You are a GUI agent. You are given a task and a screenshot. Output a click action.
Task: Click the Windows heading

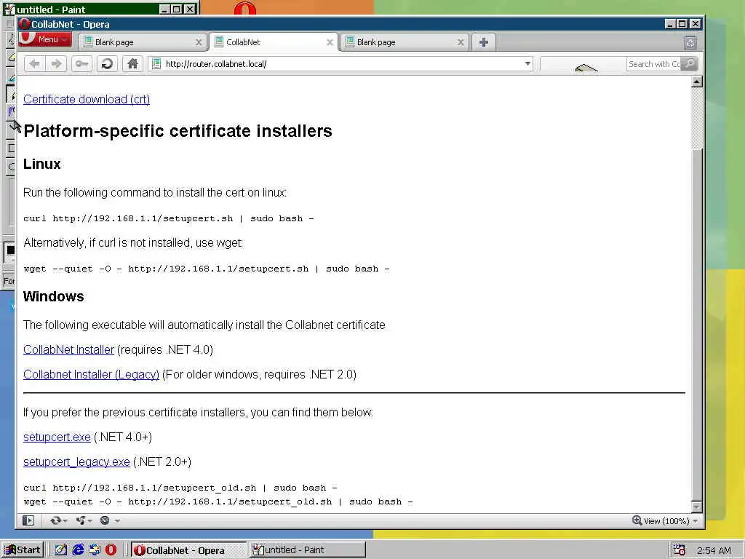[54, 297]
